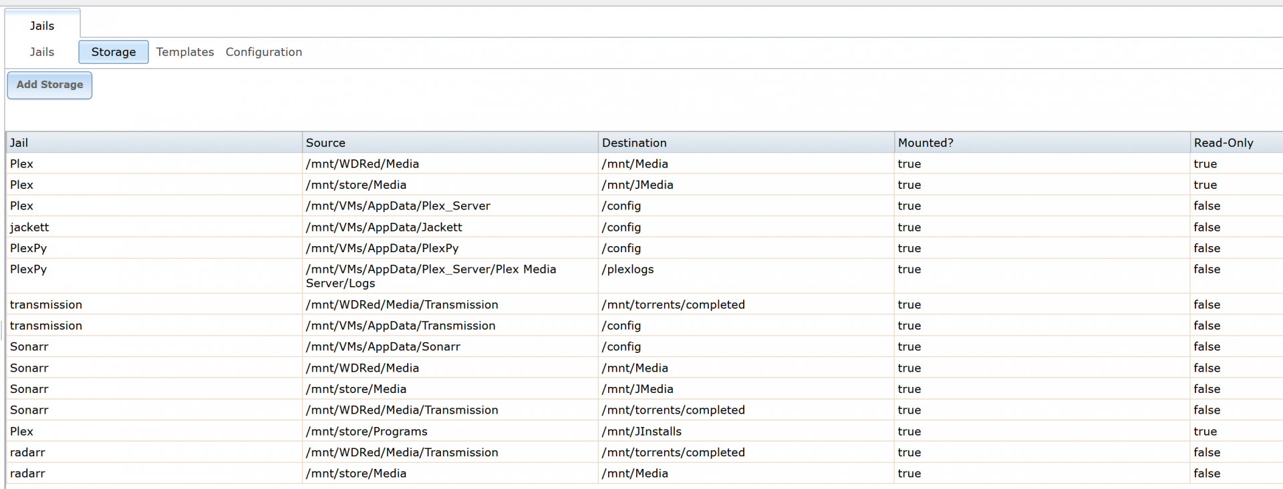
Task: Click the /mnt/JInstalls destination cell
Action: click(641, 432)
